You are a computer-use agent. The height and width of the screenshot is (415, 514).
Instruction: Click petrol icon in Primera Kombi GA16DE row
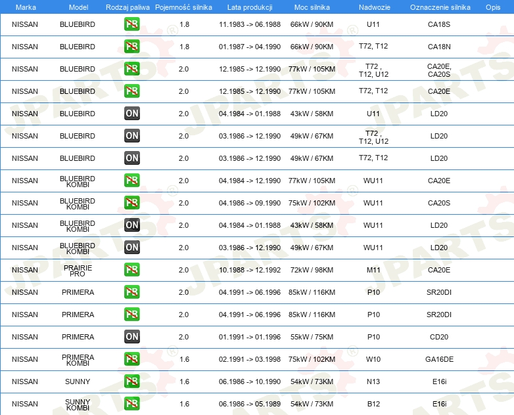pos(131,359)
